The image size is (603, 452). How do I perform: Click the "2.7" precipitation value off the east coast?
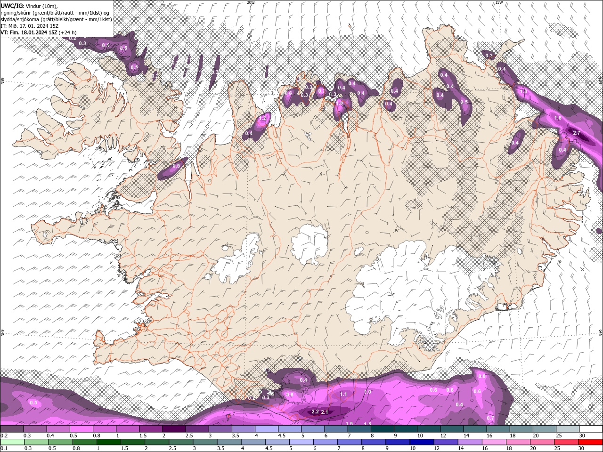coord(577,133)
